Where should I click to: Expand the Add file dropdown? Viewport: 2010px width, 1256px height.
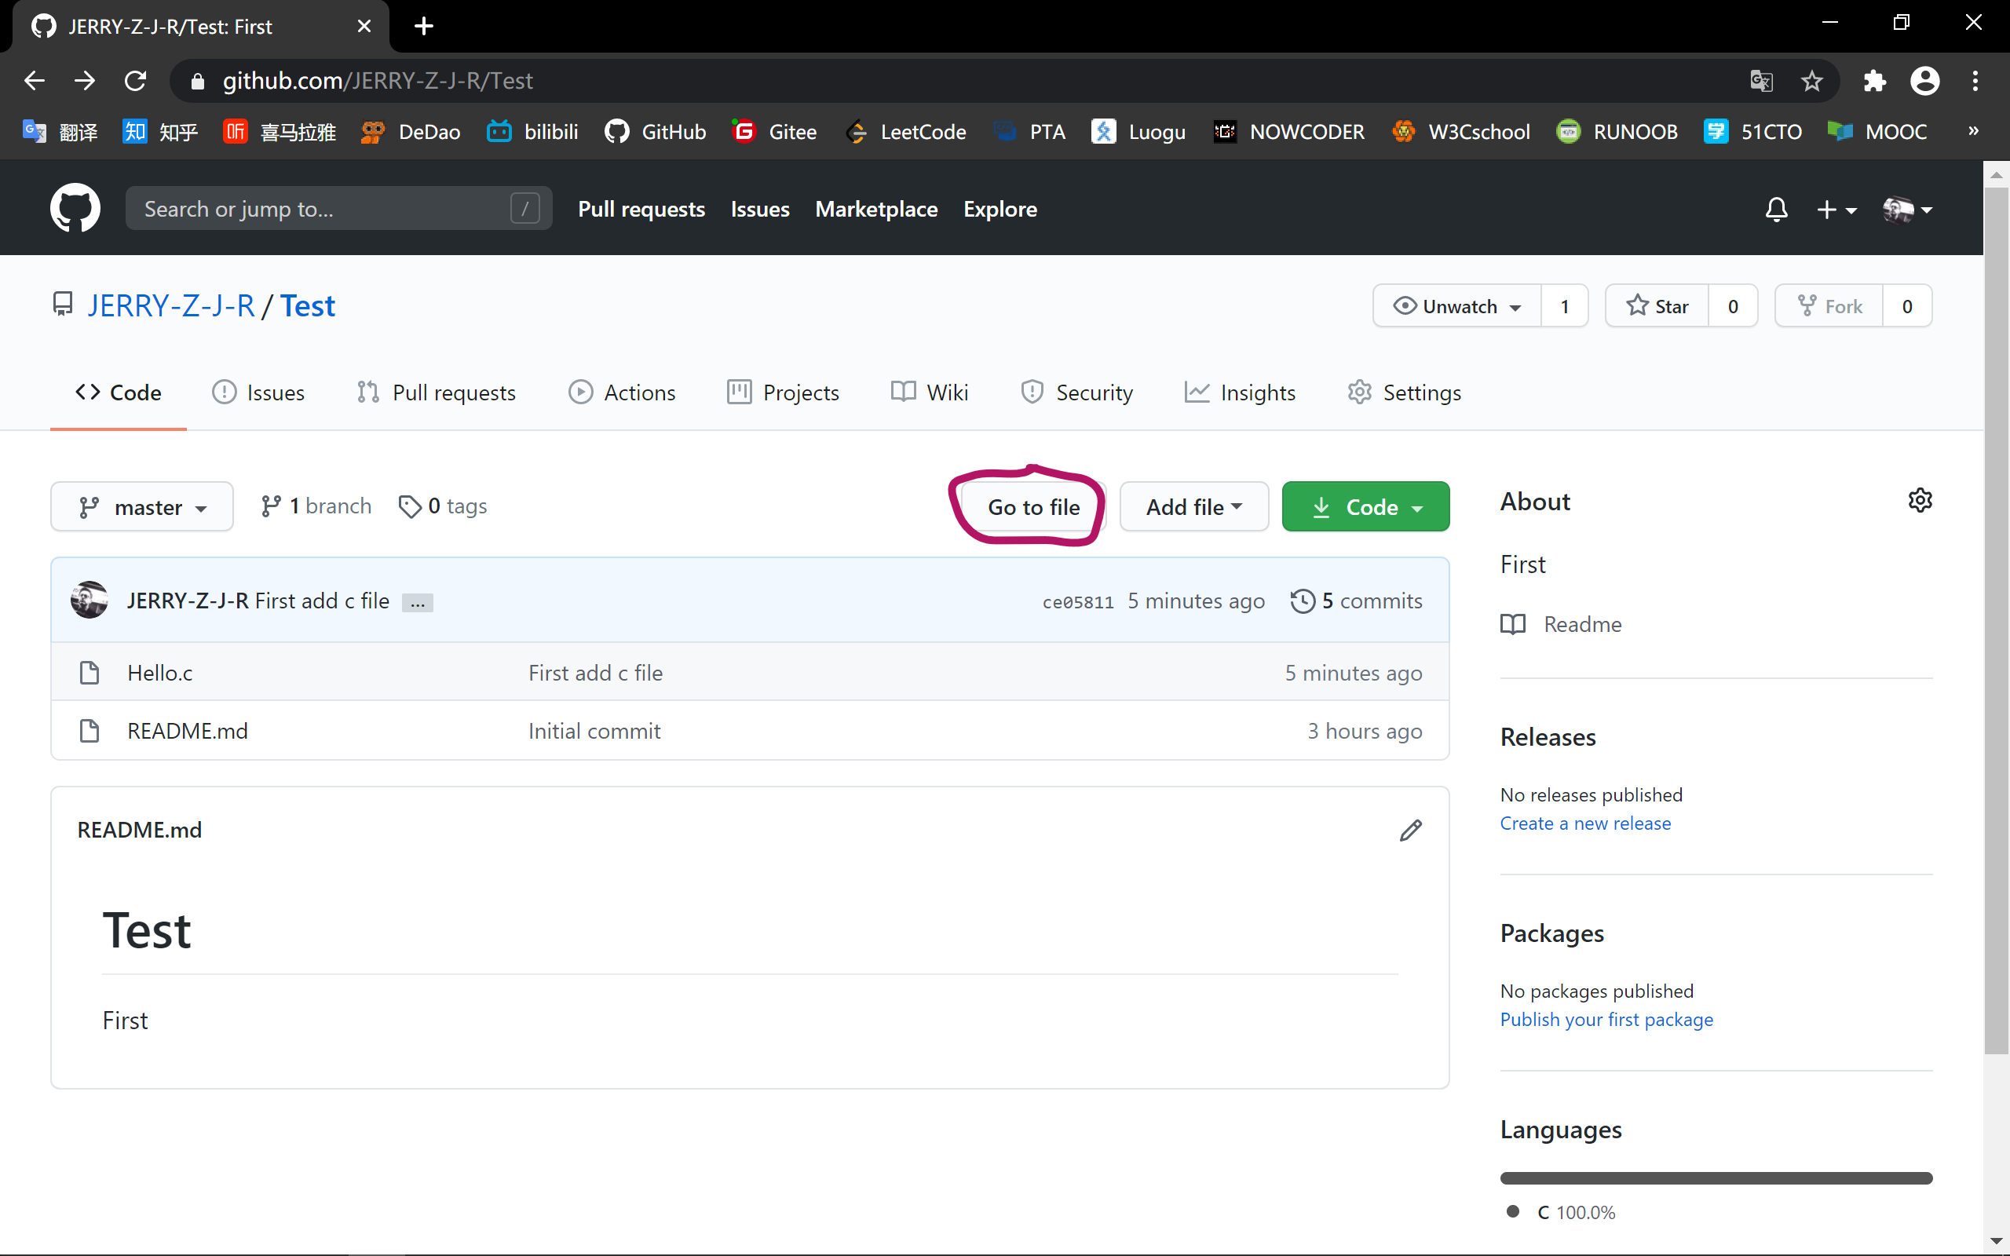(1193, 507)
